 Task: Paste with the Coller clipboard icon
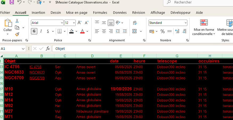coord(8,23)
